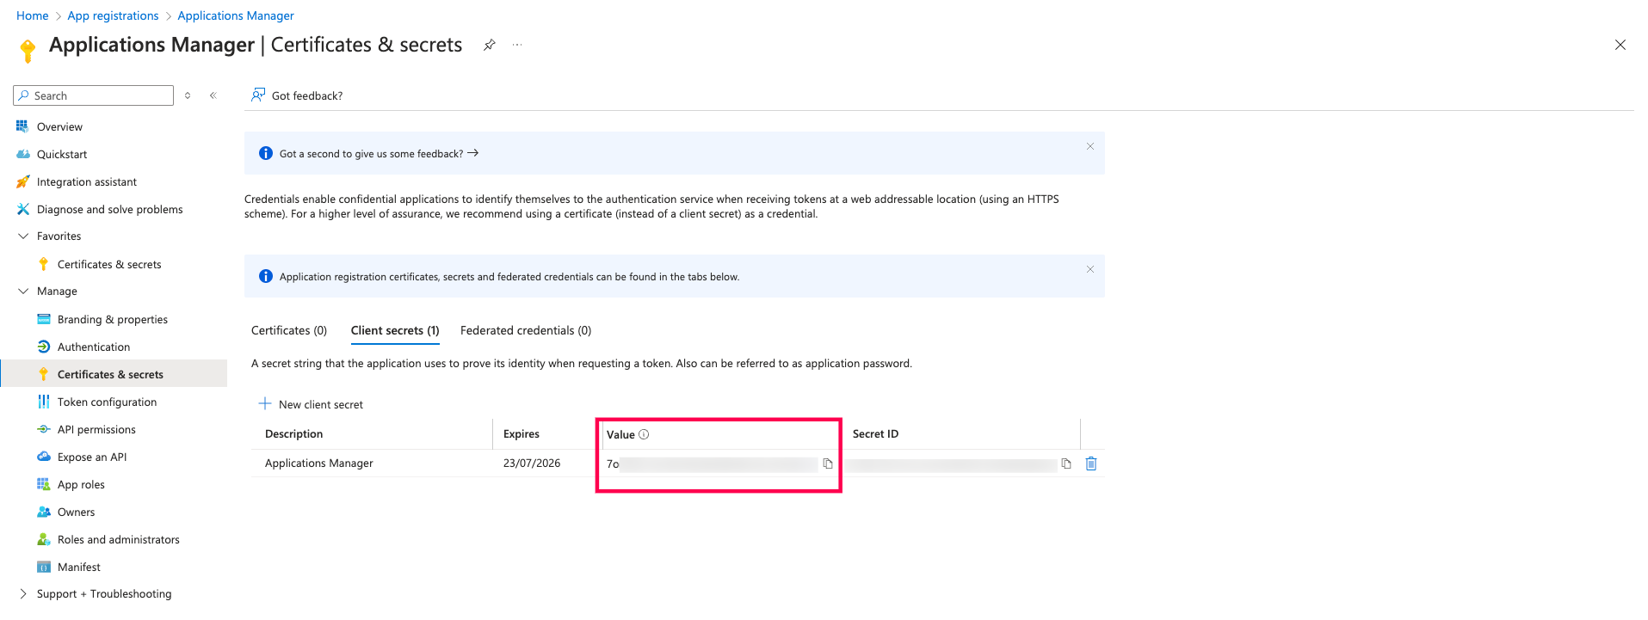Dismiss the feedback request banner

pos(1089,147)
